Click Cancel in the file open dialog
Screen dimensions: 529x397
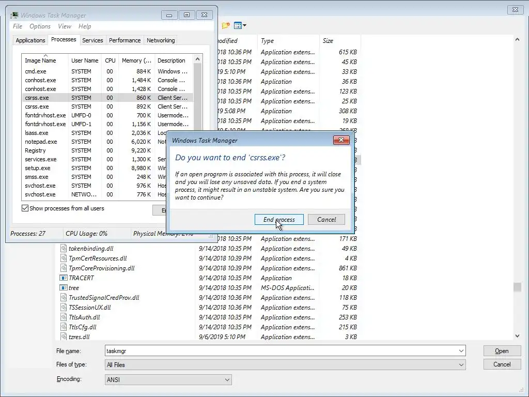pos(502,364)
